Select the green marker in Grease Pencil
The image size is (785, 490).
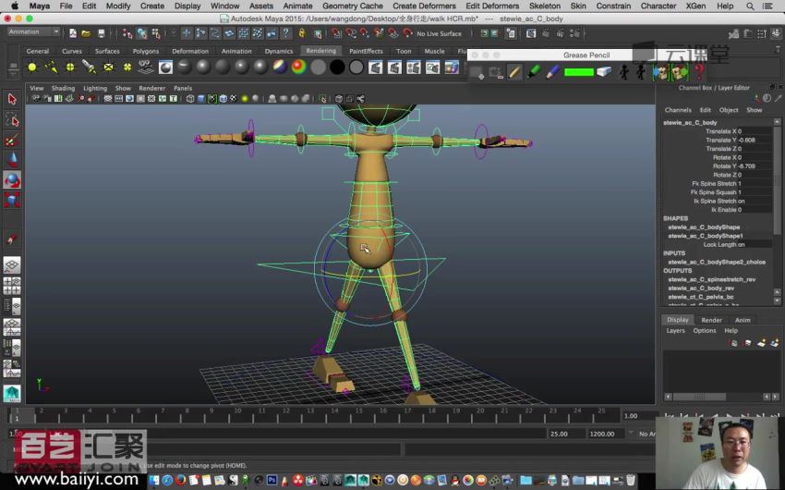[x=534, y=73]
